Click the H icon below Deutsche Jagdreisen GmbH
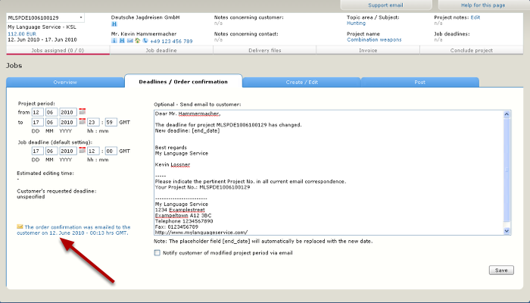Image resolution: width=530 pixels, height=303 pixels. (x=114, y=24)
